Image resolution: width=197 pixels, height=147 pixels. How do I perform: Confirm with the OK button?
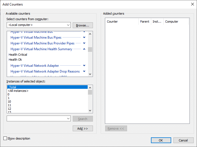pyautogui.click(x=161, y=140)
